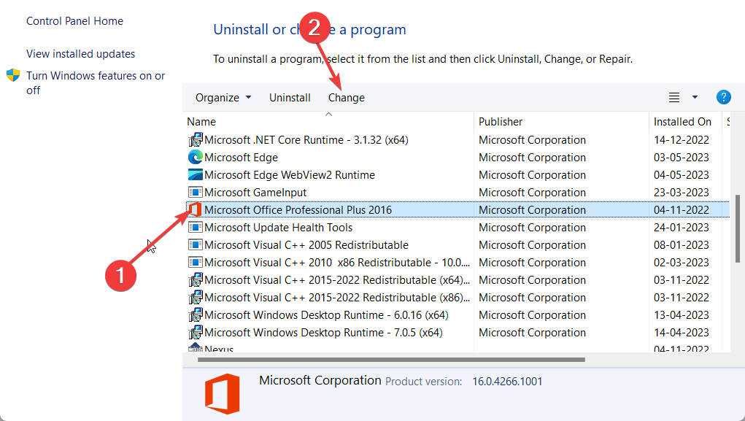Click the large Office logo in details pane
This screenshot has width=745, height=421.
pos(223,393)
